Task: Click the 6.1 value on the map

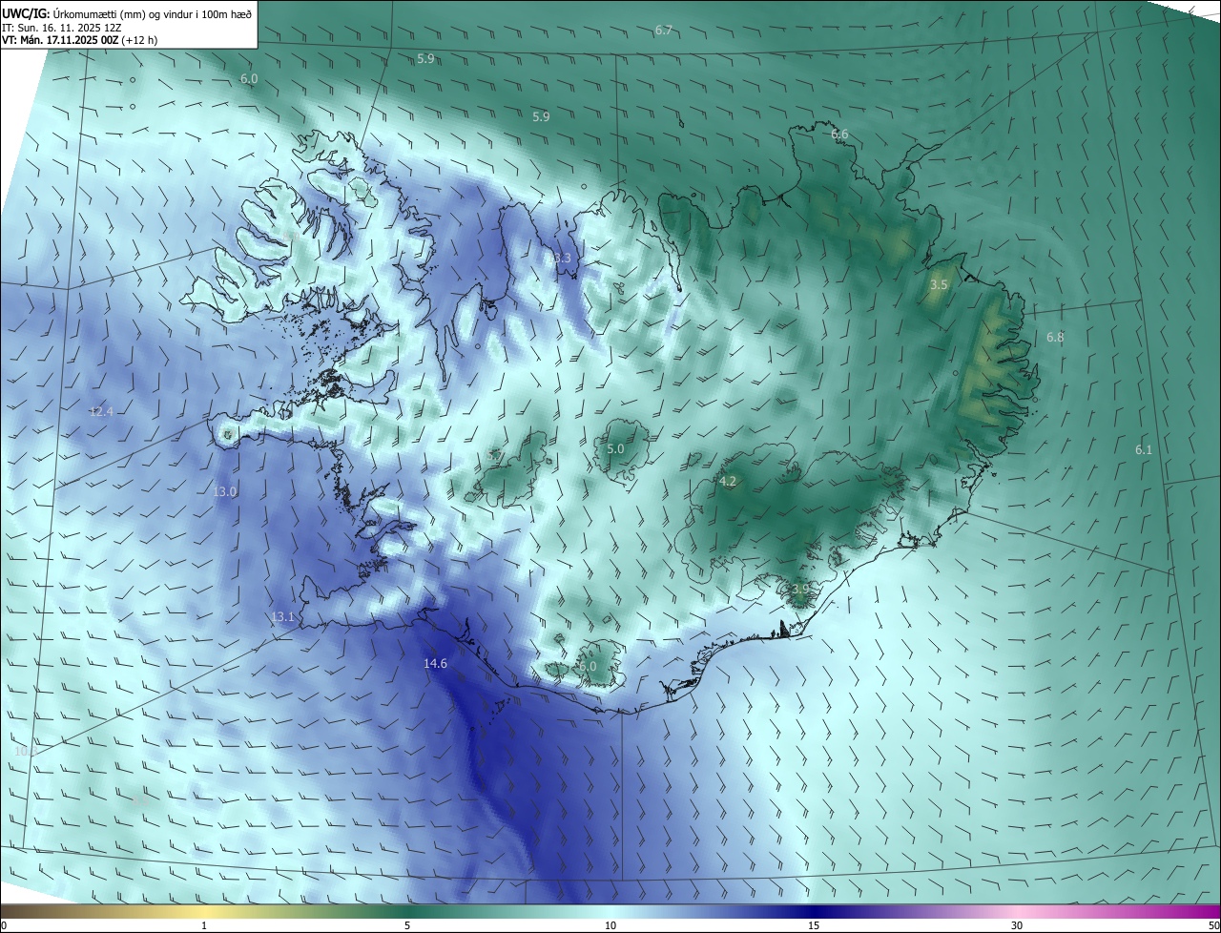Action: point(1144,450)
